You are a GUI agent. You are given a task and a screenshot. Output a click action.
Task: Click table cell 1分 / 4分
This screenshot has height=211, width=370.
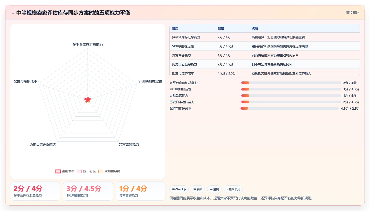(x=224, y=55)
